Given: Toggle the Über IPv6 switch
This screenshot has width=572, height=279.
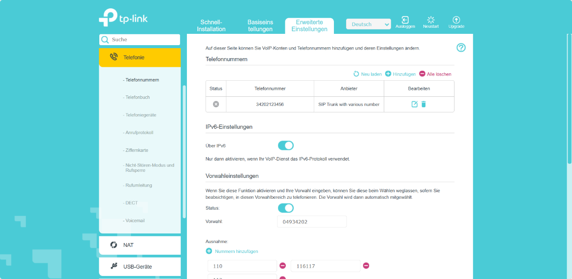Looking at the screenshot, I should point(286,145).
